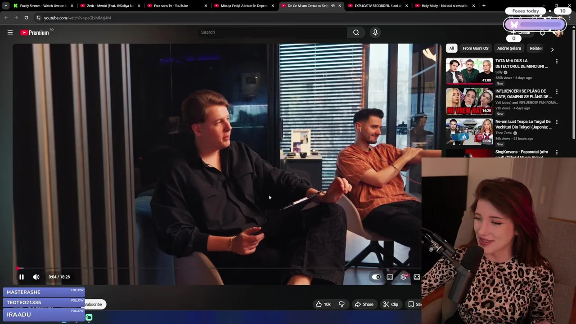Click the TEOTEO21335 follow banner
Screen dimensions: 576x324
(x=44, y=302)
